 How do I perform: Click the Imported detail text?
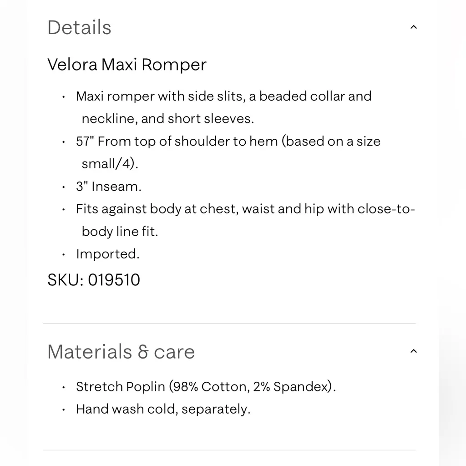(108, 254)
